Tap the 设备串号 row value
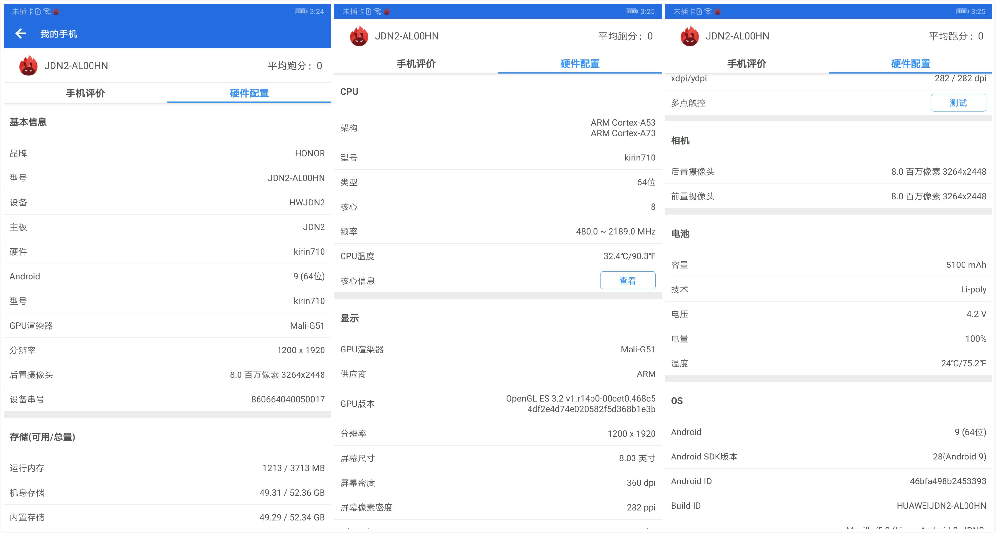Image resolution: width=996 pixels, height=533 pixels. 288,399
